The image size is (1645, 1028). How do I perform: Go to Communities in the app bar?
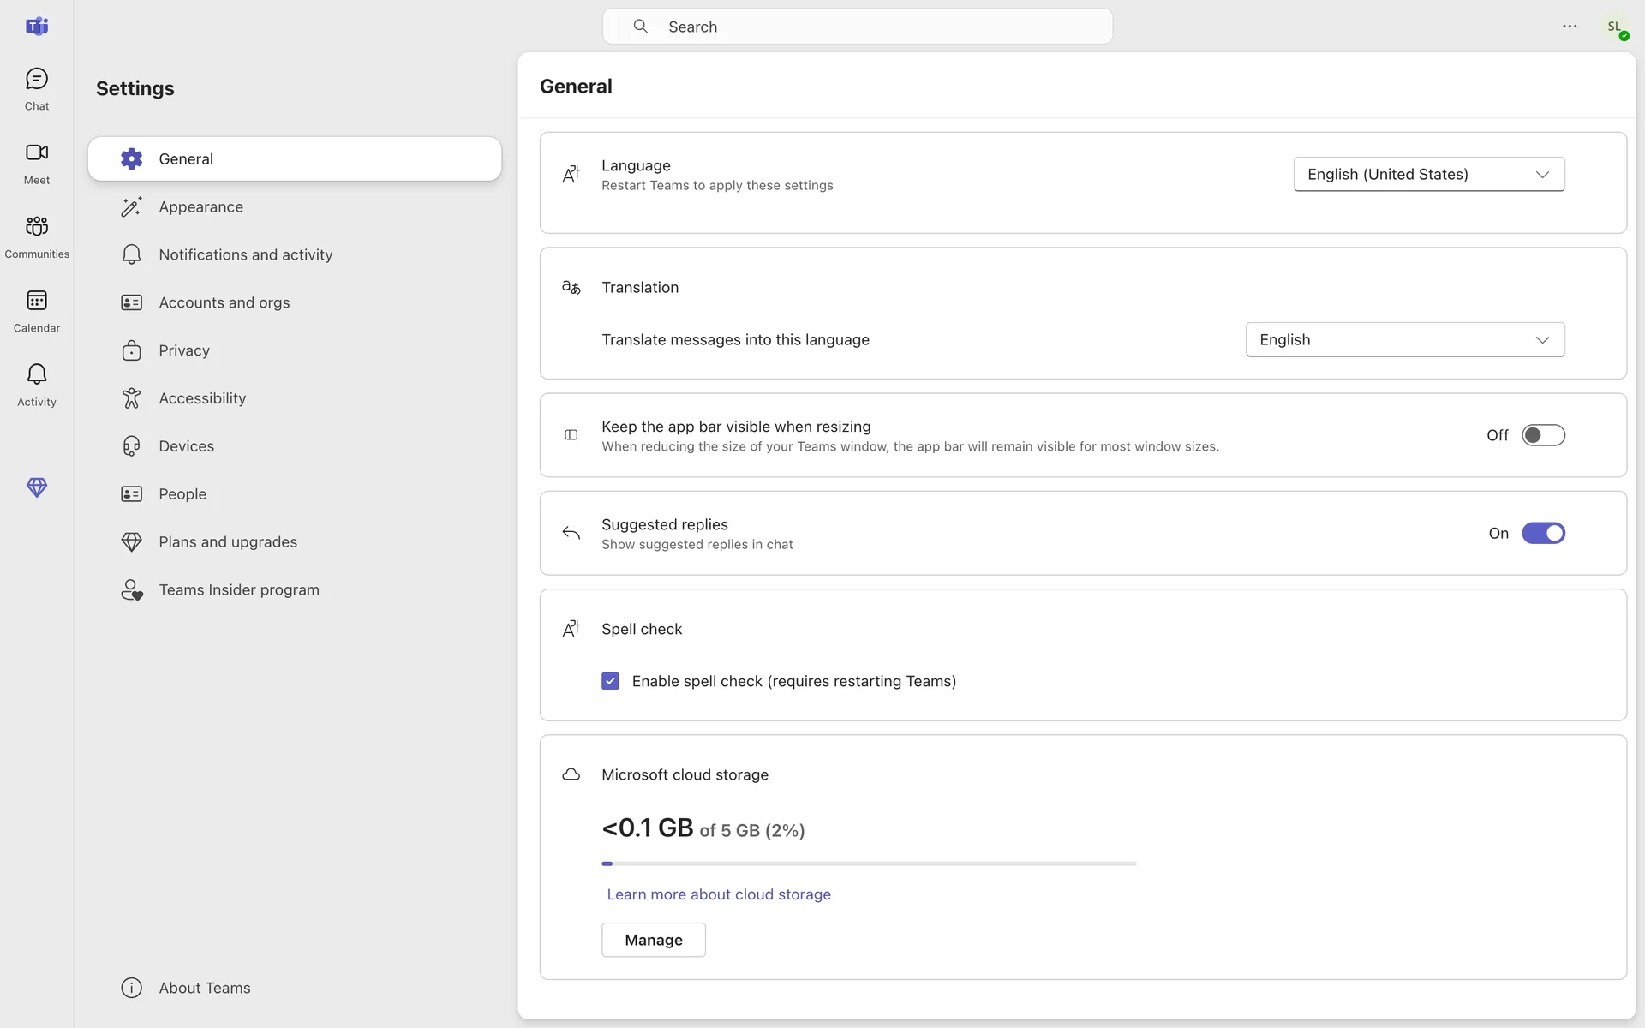point(36,236)
